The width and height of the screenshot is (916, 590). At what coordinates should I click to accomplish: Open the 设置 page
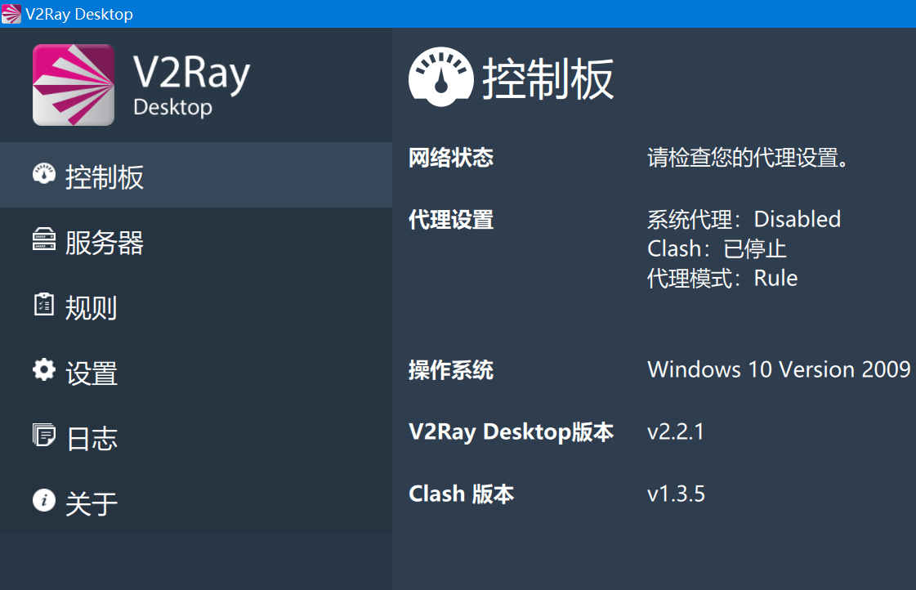(92, 373)
